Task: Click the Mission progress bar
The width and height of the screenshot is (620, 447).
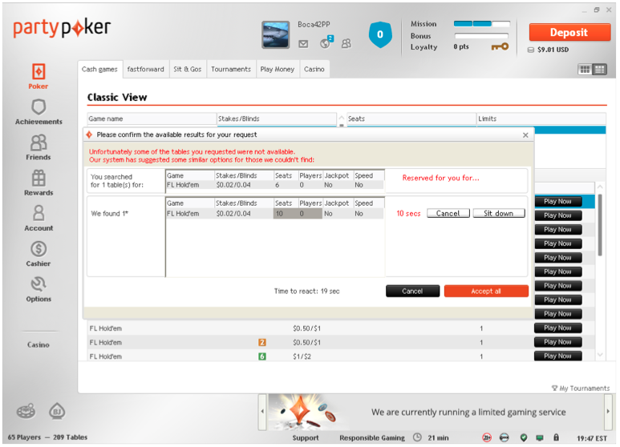Action: pyautogui.click(x=481, y=24)
